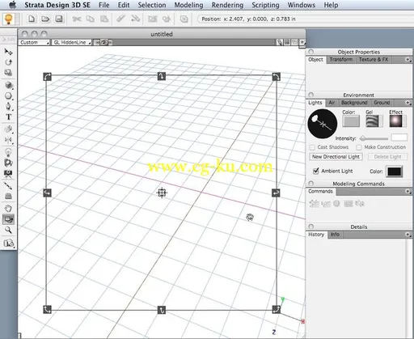The width and height of the screenshot is (414, 339).
Task: Click the Ambient Light black color swatch
Action: (x=395, y=172)
